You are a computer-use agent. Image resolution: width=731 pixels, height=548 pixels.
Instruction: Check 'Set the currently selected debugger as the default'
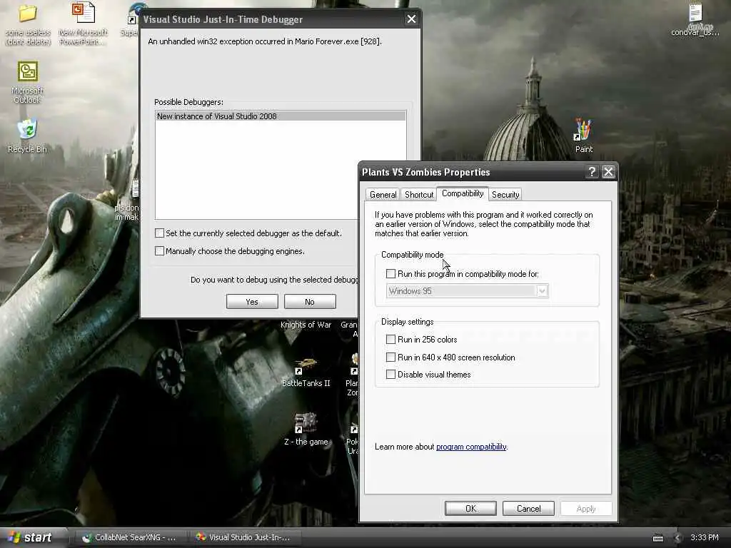(159, 233)
